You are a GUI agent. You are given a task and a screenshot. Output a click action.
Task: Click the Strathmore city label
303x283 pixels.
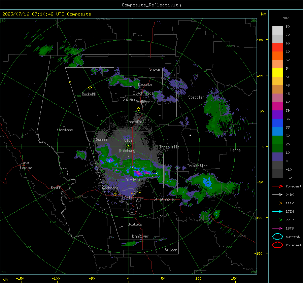[164, 199]
